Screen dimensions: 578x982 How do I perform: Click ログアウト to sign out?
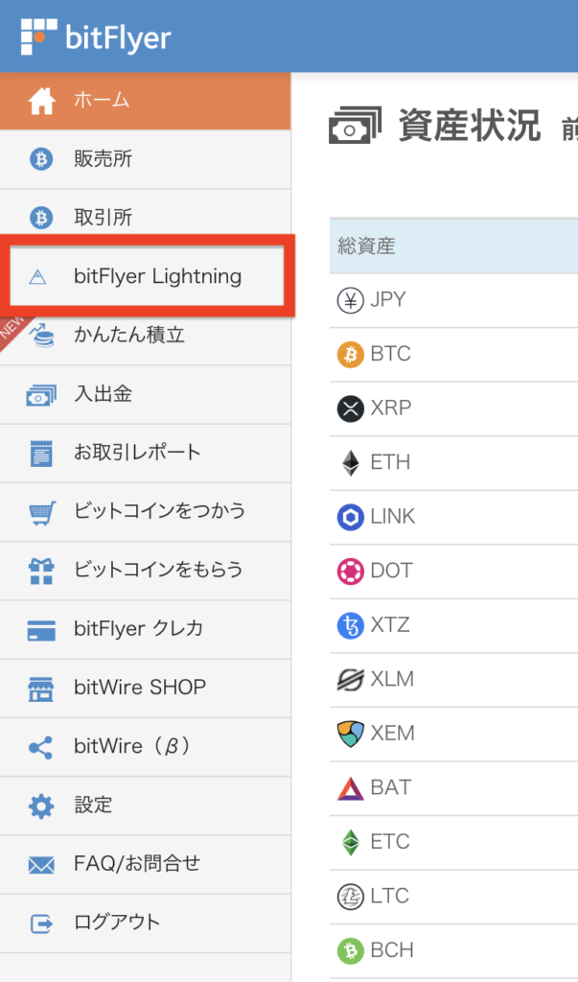pyautogui.click(x=117, y=923)
